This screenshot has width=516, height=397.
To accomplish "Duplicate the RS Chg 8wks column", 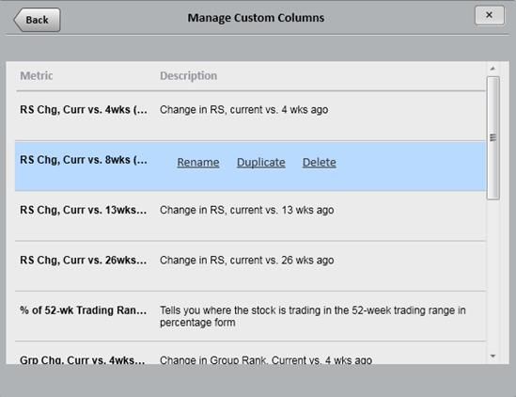I will tap(261, 163).
